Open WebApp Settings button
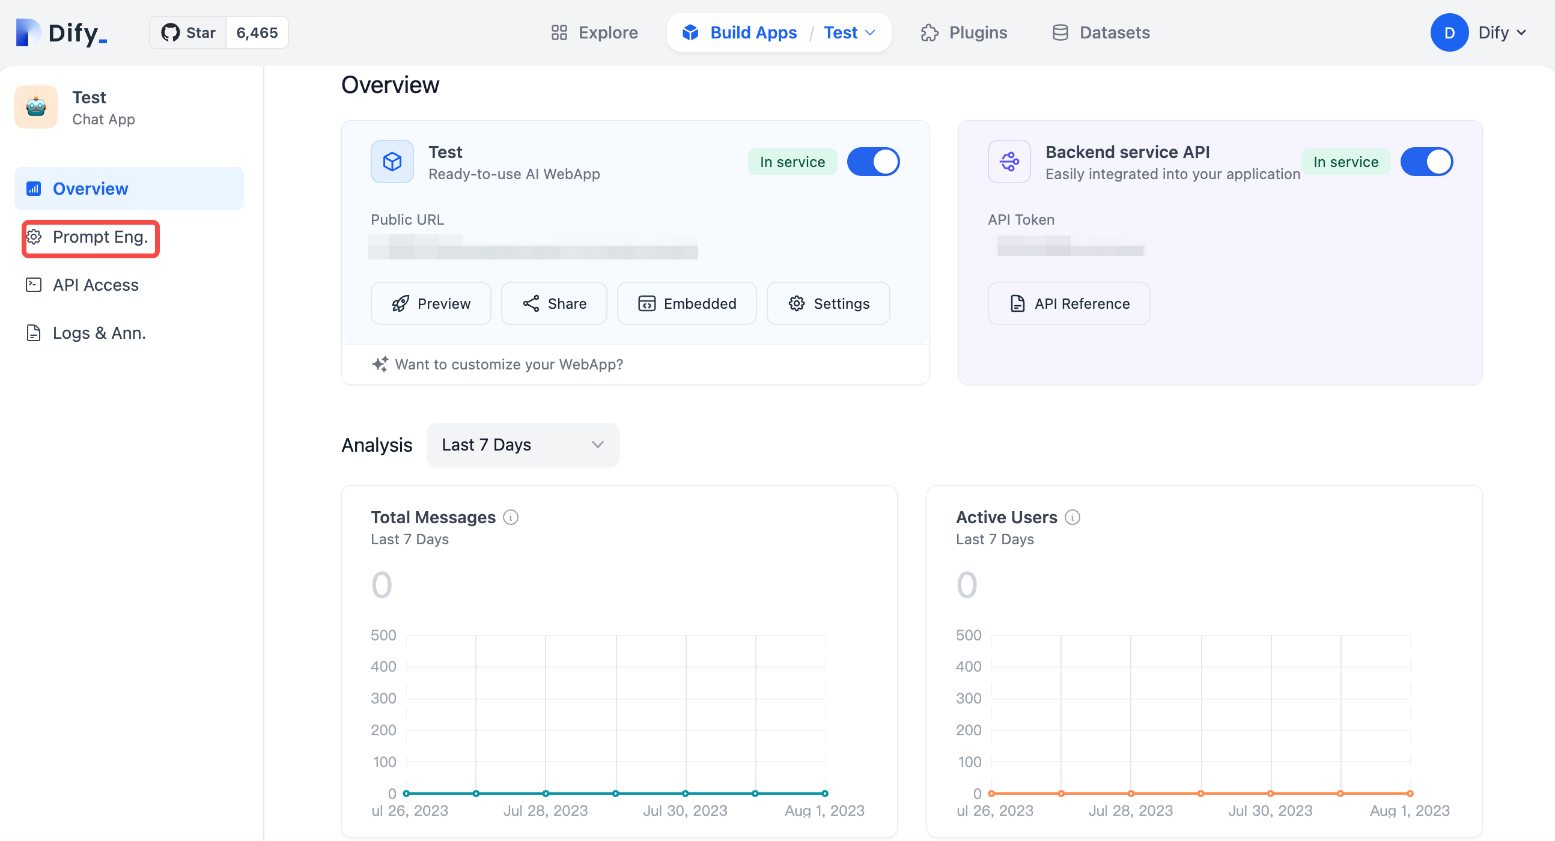Viewport: 1555px width, 841px height. coord(828,303)
